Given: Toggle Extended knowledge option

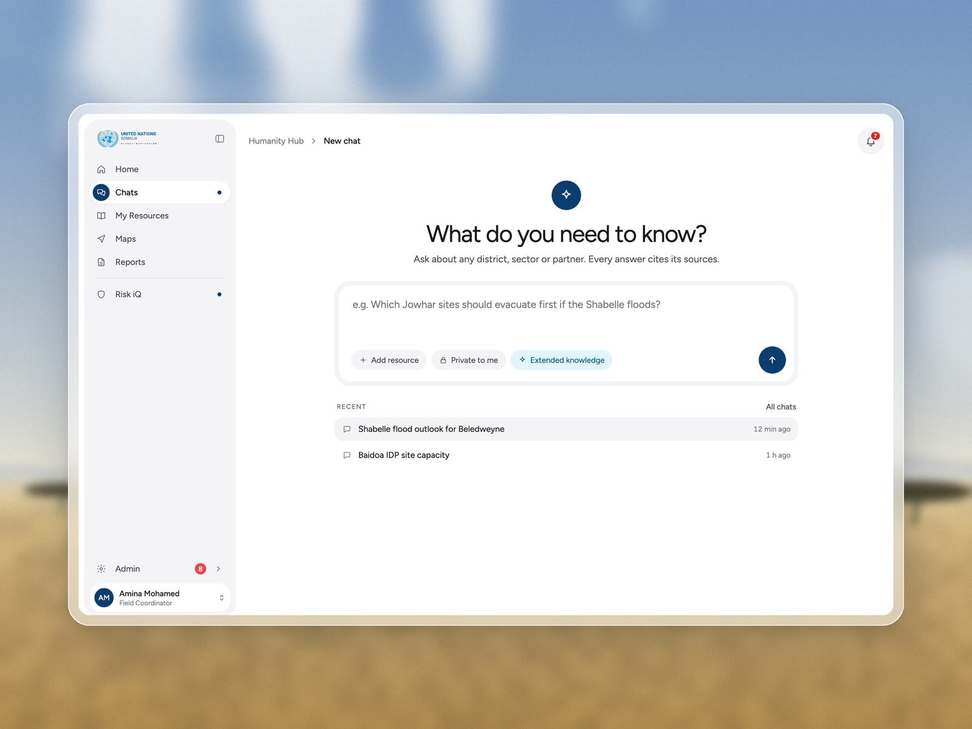Looking at the screenshot, I should click(561, 360).
